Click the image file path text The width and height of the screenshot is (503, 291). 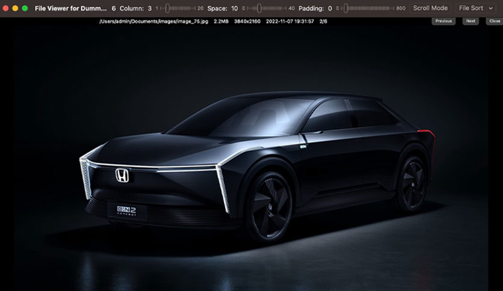click(x=153, y=22)
